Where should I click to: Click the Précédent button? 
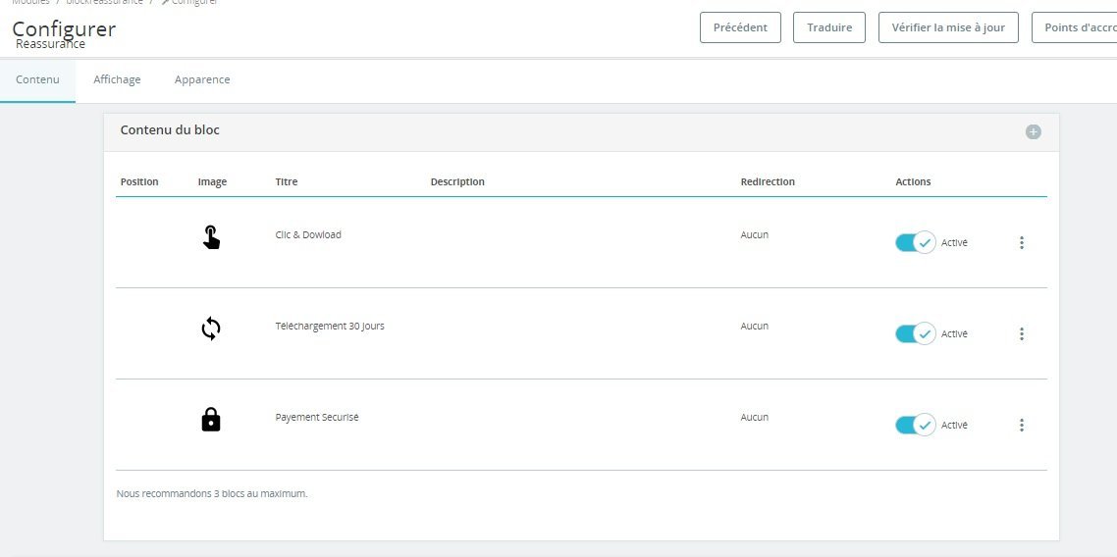click(x=740, y=27)
